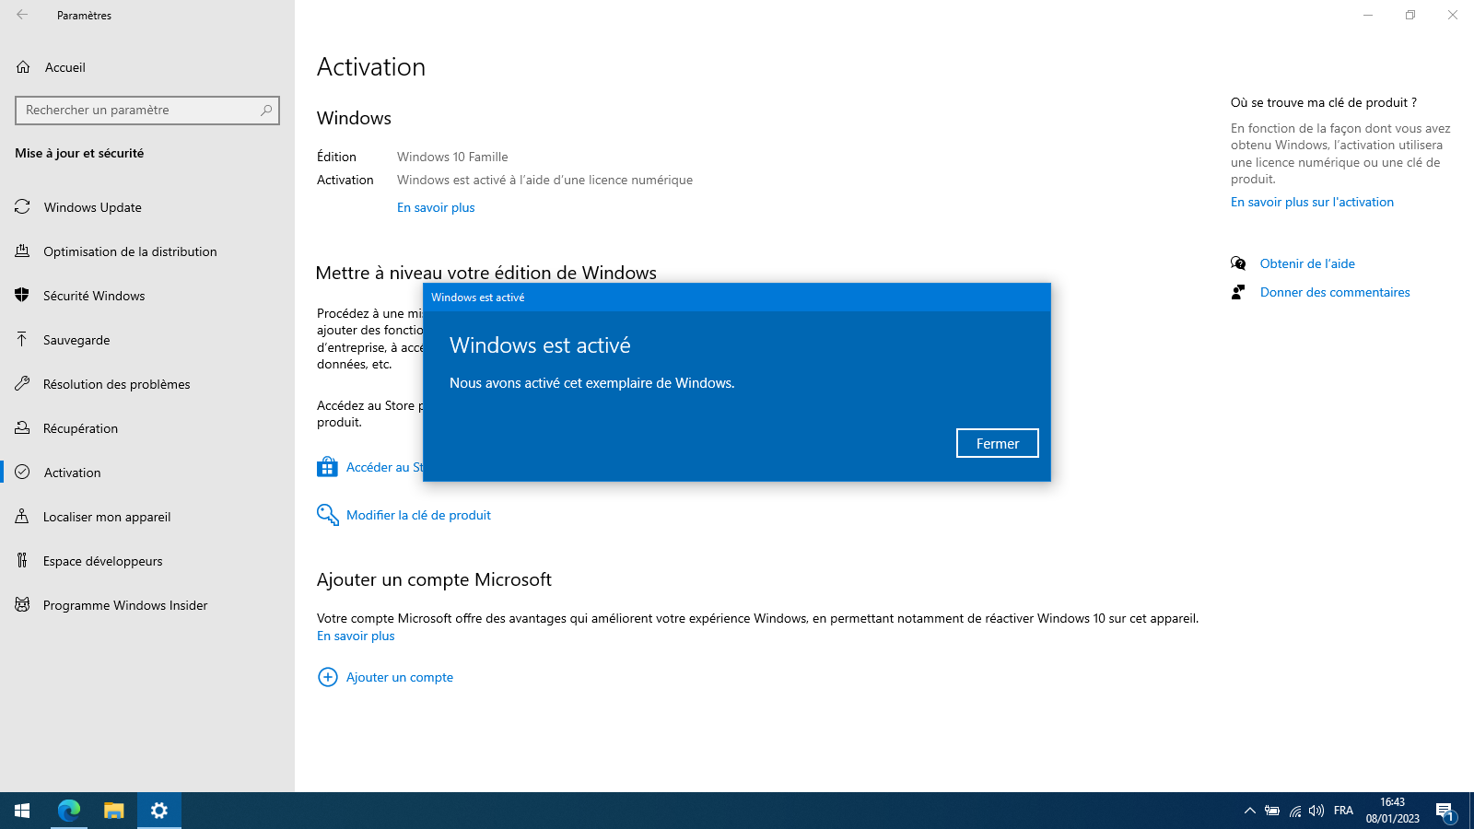Click the search magnifier icon
The height and width of the screenshot is (829, 1474).
(x=266, y=110)
